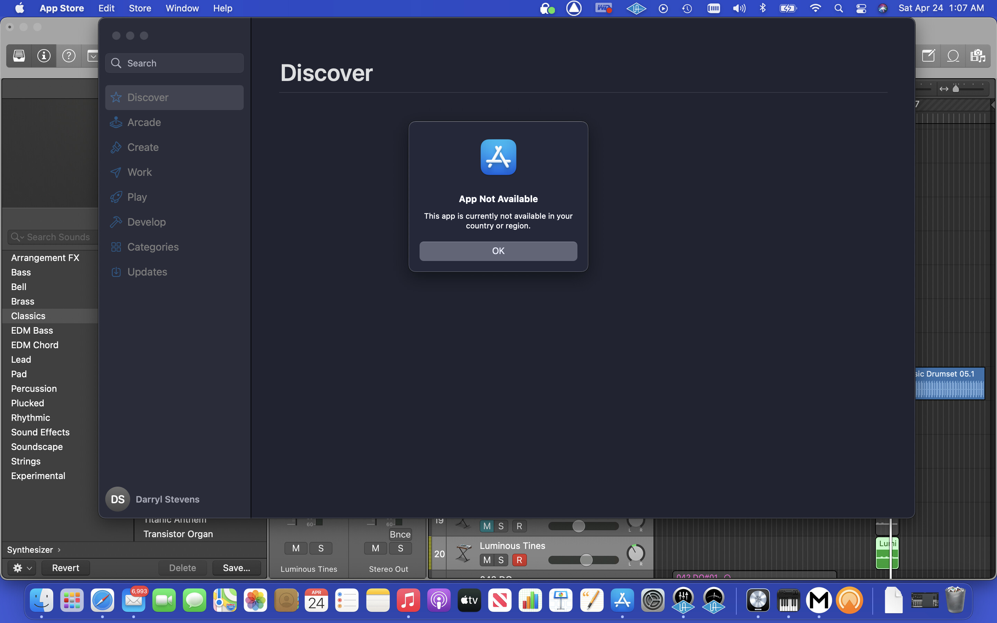Adjust track 20 Luminous Tines volume slider
The image size is (997, 623).
tap(584, 560)
